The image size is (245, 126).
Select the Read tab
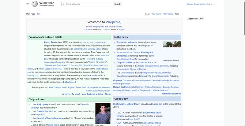(147, 14)
